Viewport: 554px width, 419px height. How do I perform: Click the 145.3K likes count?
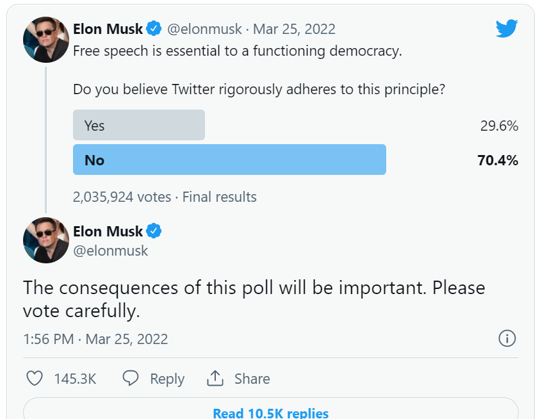pos(75,379)
